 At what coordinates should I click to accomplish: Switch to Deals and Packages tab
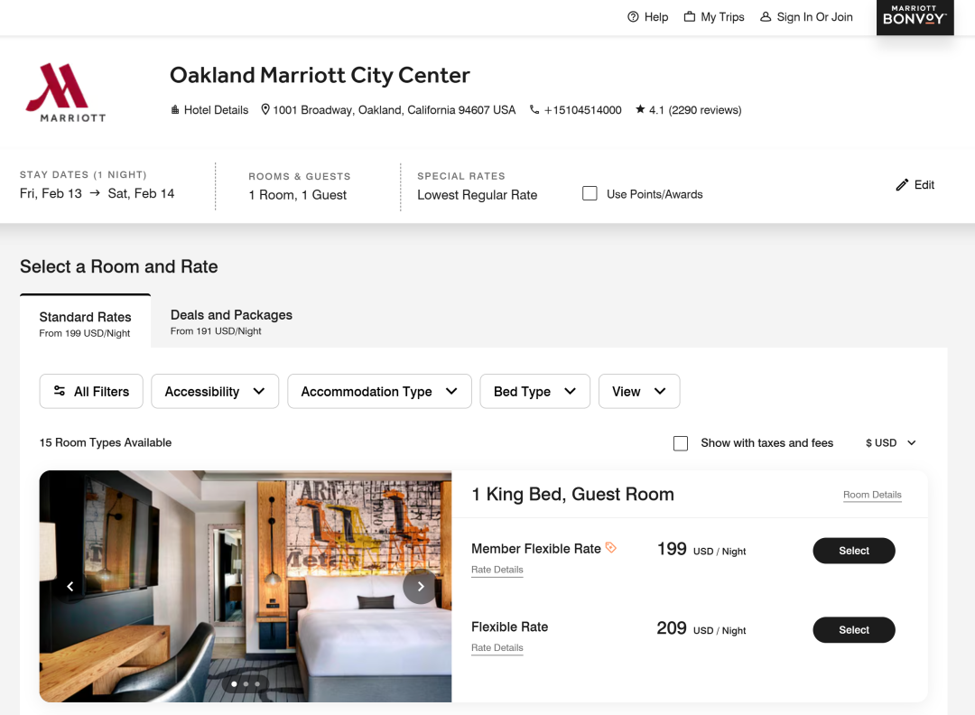[231, 322]
